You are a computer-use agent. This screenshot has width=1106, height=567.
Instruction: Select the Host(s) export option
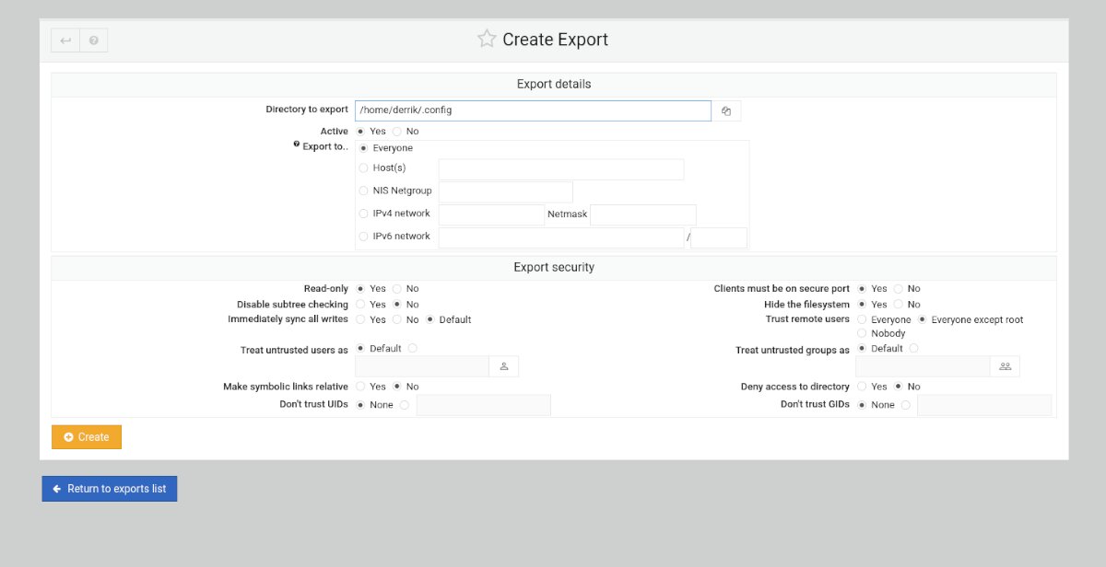pos(363,168)
